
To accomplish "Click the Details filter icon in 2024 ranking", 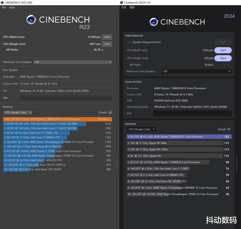I will coord(229,129).
